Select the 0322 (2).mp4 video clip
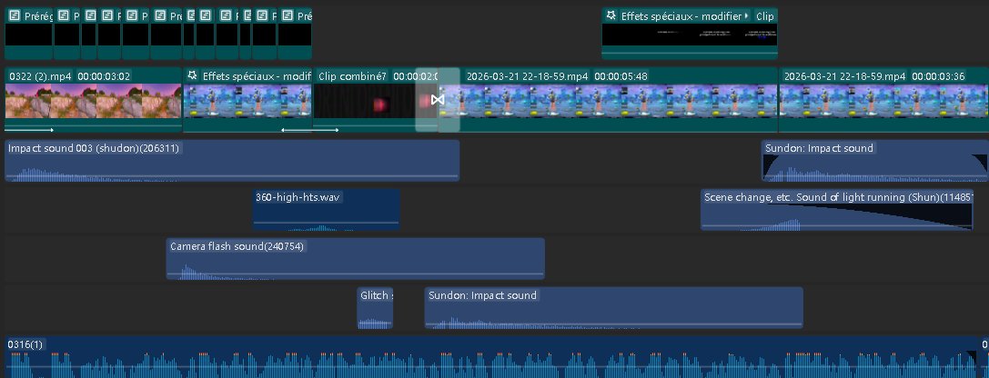The width and height of the screenshot is (989, 378). (x=94, y=100)
